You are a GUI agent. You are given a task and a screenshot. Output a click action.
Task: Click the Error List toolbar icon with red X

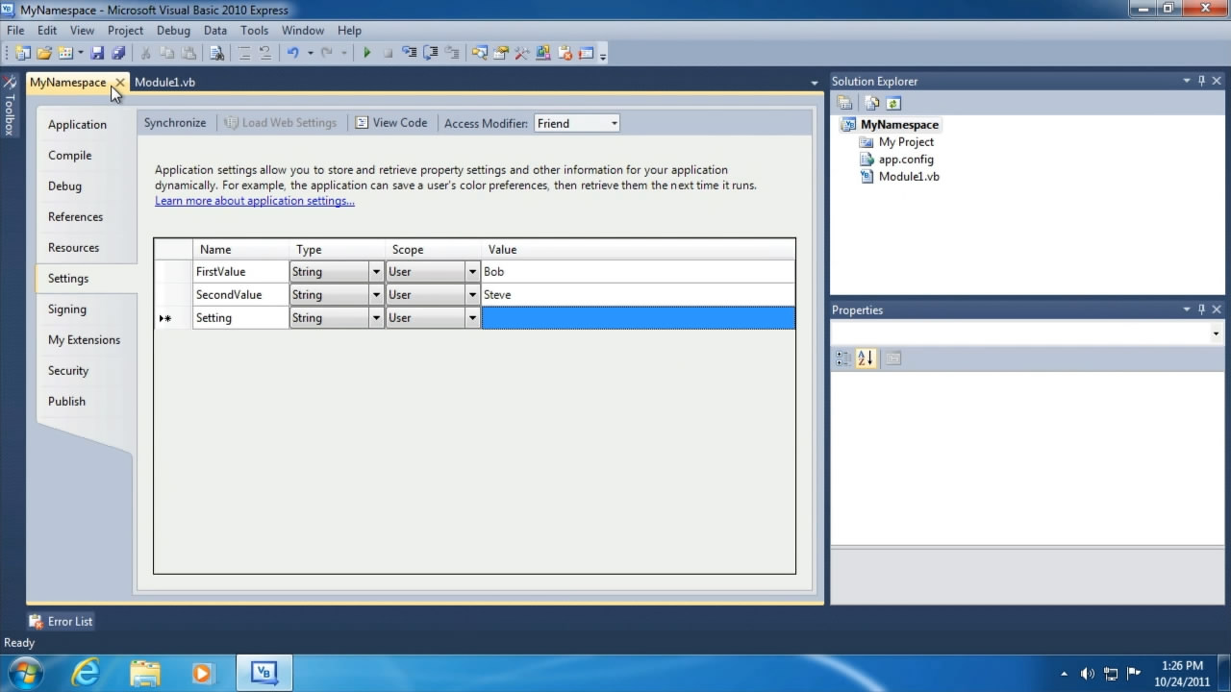pos(565,53)
